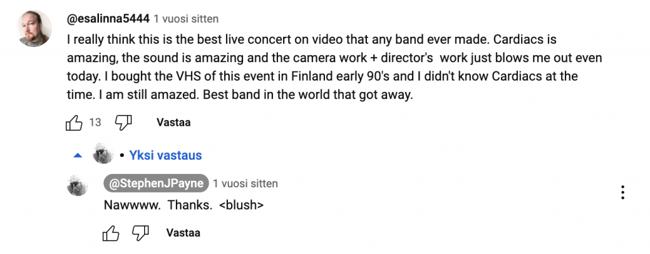Screen dimensions: 650x254
Task: Click esalinna5444's profile avatar
Action: [x=36, y=29]
